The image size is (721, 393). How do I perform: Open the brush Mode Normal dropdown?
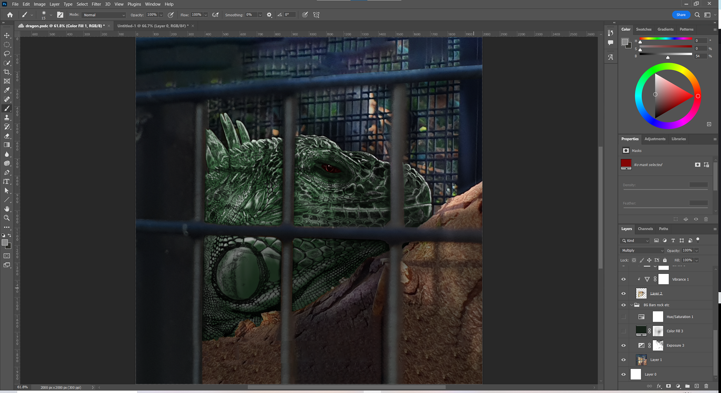tap(104, 15)
